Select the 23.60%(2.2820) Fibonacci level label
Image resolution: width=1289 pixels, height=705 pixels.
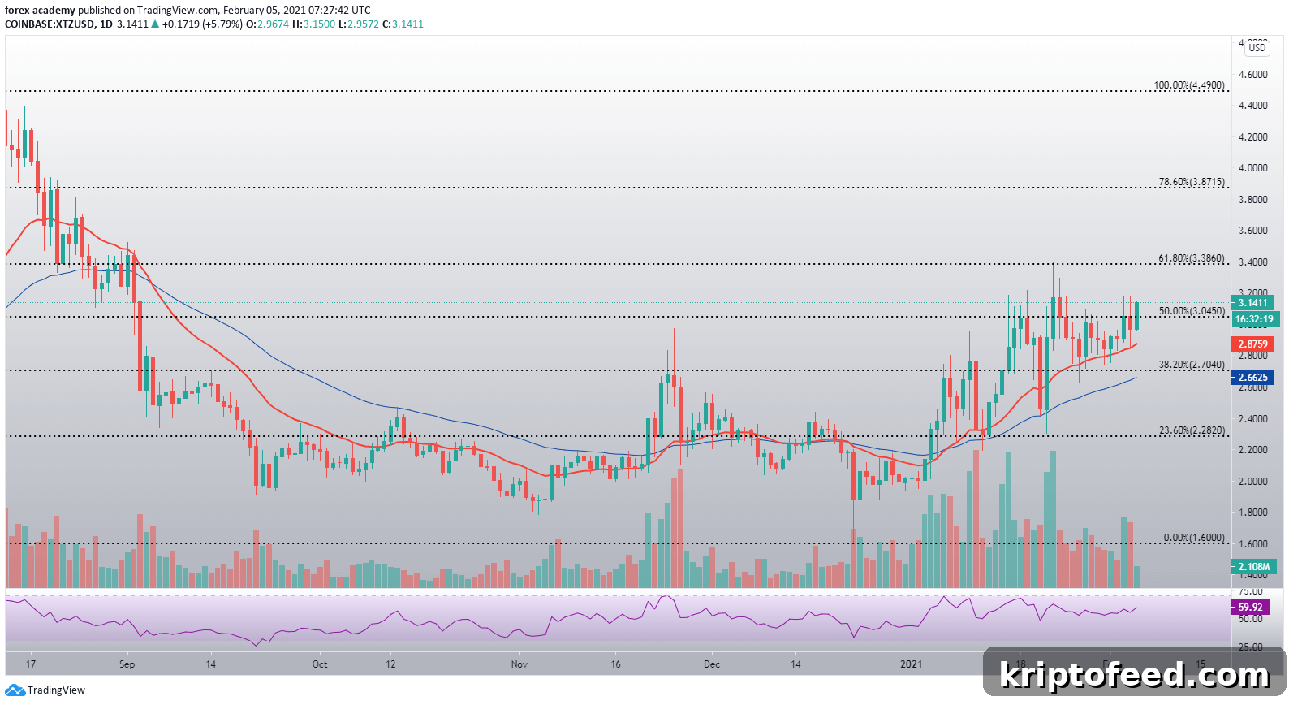click(1192, 430)
